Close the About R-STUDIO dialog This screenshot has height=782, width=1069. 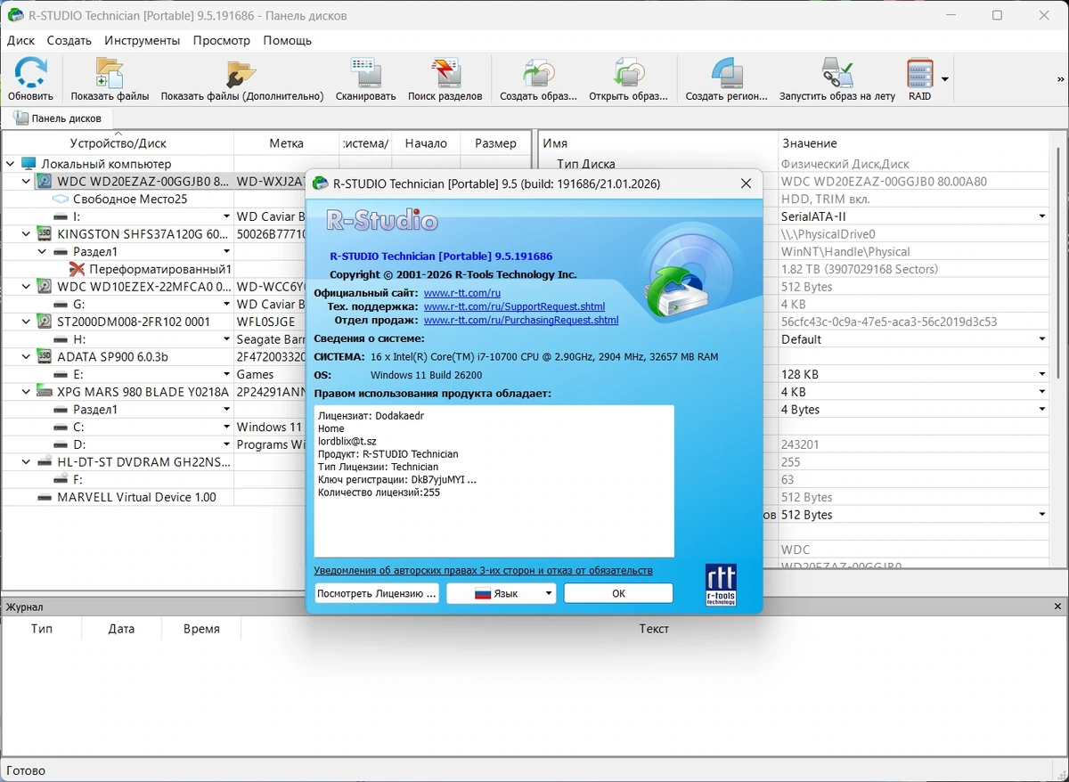click(x=746, y=183)
